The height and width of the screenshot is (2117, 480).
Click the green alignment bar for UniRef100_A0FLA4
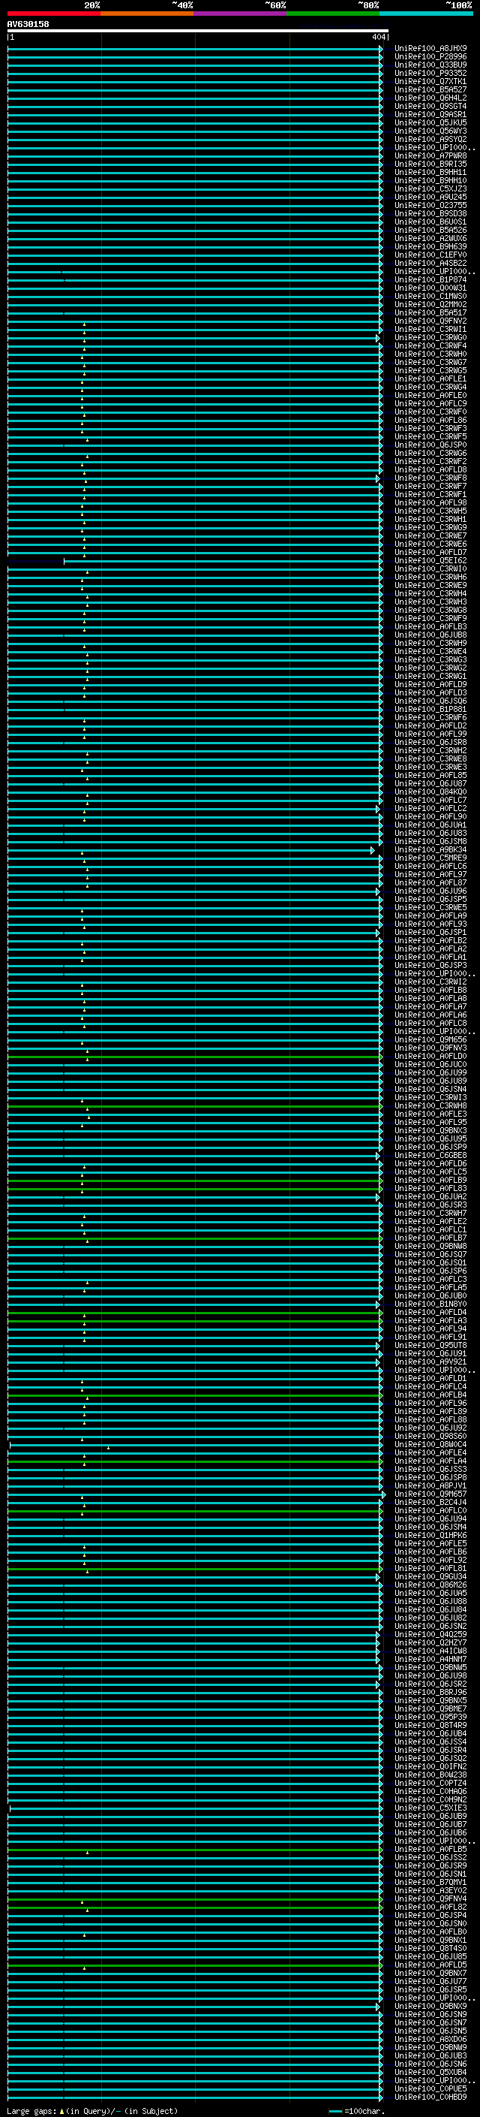point(194,1461)
